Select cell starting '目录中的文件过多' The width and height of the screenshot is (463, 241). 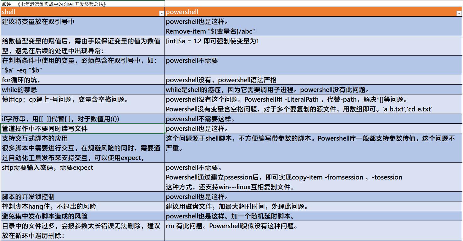83,231
